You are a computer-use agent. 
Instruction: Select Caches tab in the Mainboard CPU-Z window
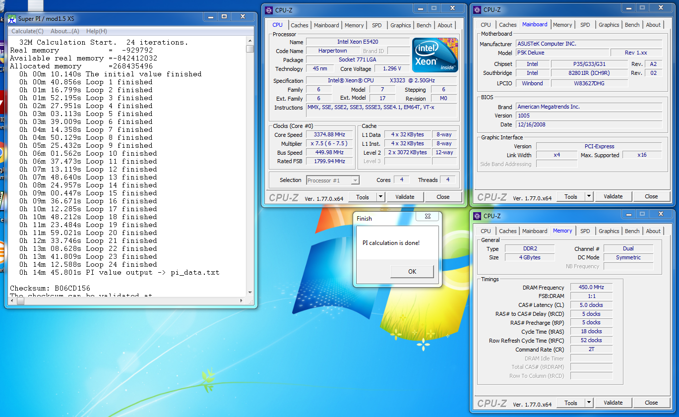tap(508, 25)
